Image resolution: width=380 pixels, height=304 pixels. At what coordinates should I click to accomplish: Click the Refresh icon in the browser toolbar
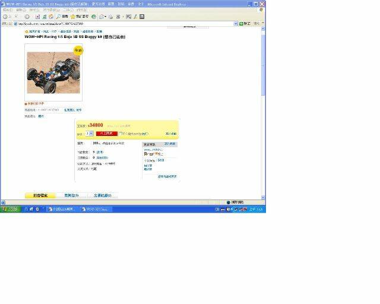pyautogui.click(x=45, y=17)
